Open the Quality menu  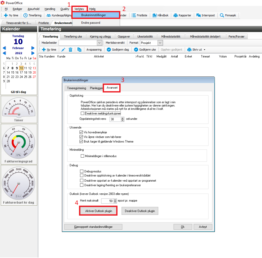[x=65, y=9]
